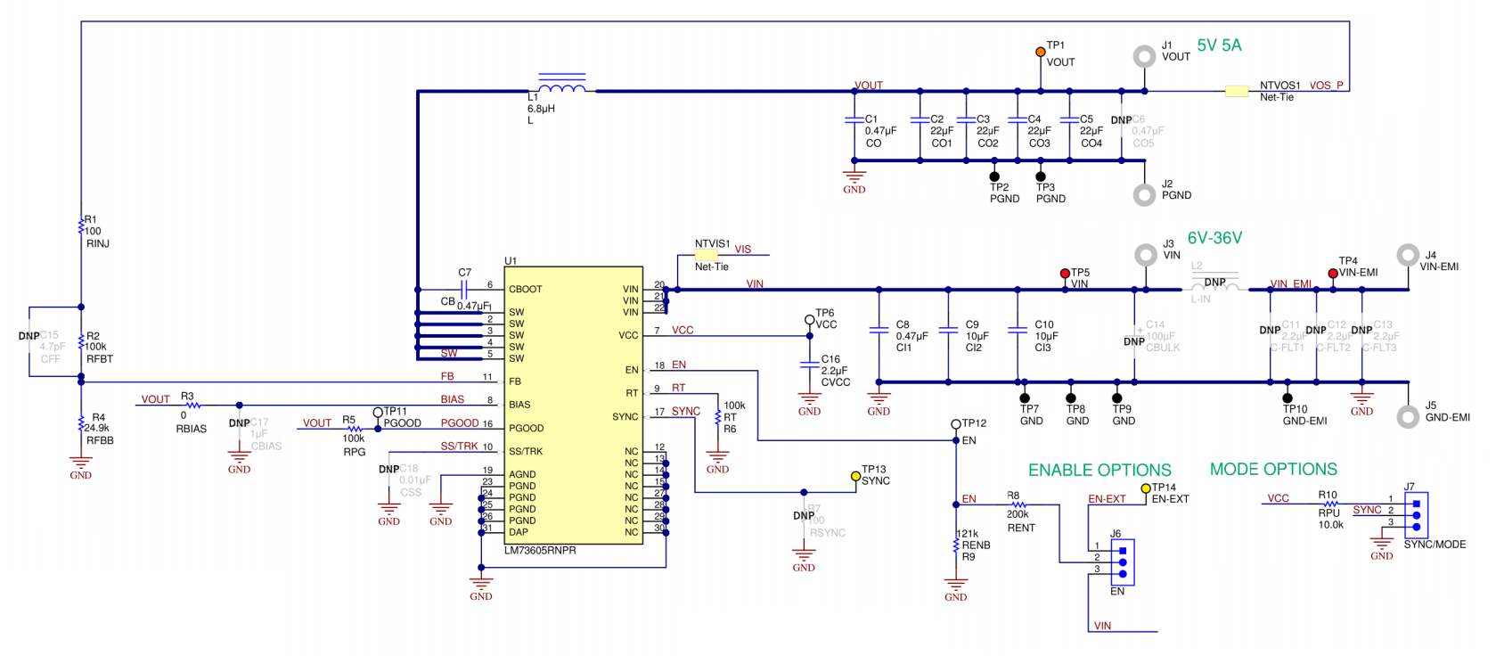Select the J7 SYNC/MODE header
The image size is (1496, 664).
[x=1416, y=515]
